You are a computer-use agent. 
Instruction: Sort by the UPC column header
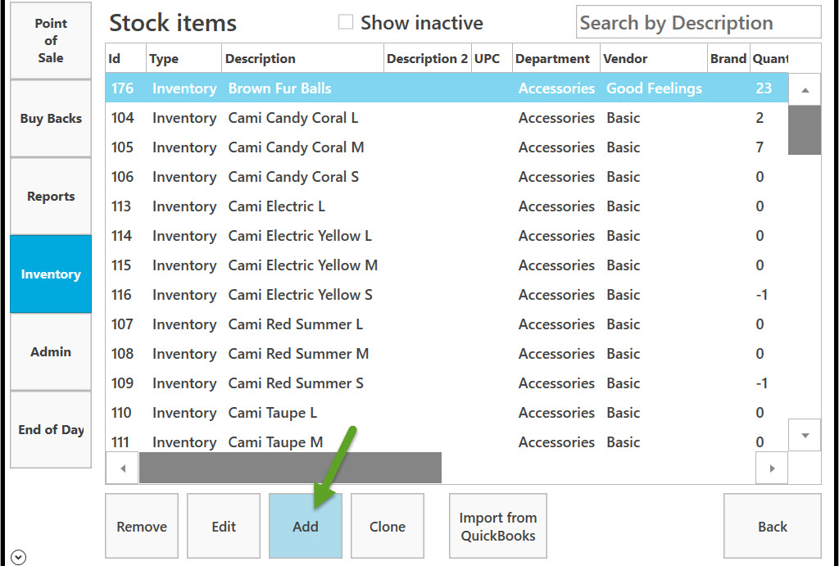492,58
